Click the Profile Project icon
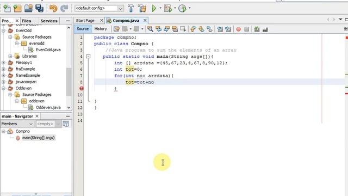Image resolution: width=348 pixels, height=196 pixels. point(182,9)
